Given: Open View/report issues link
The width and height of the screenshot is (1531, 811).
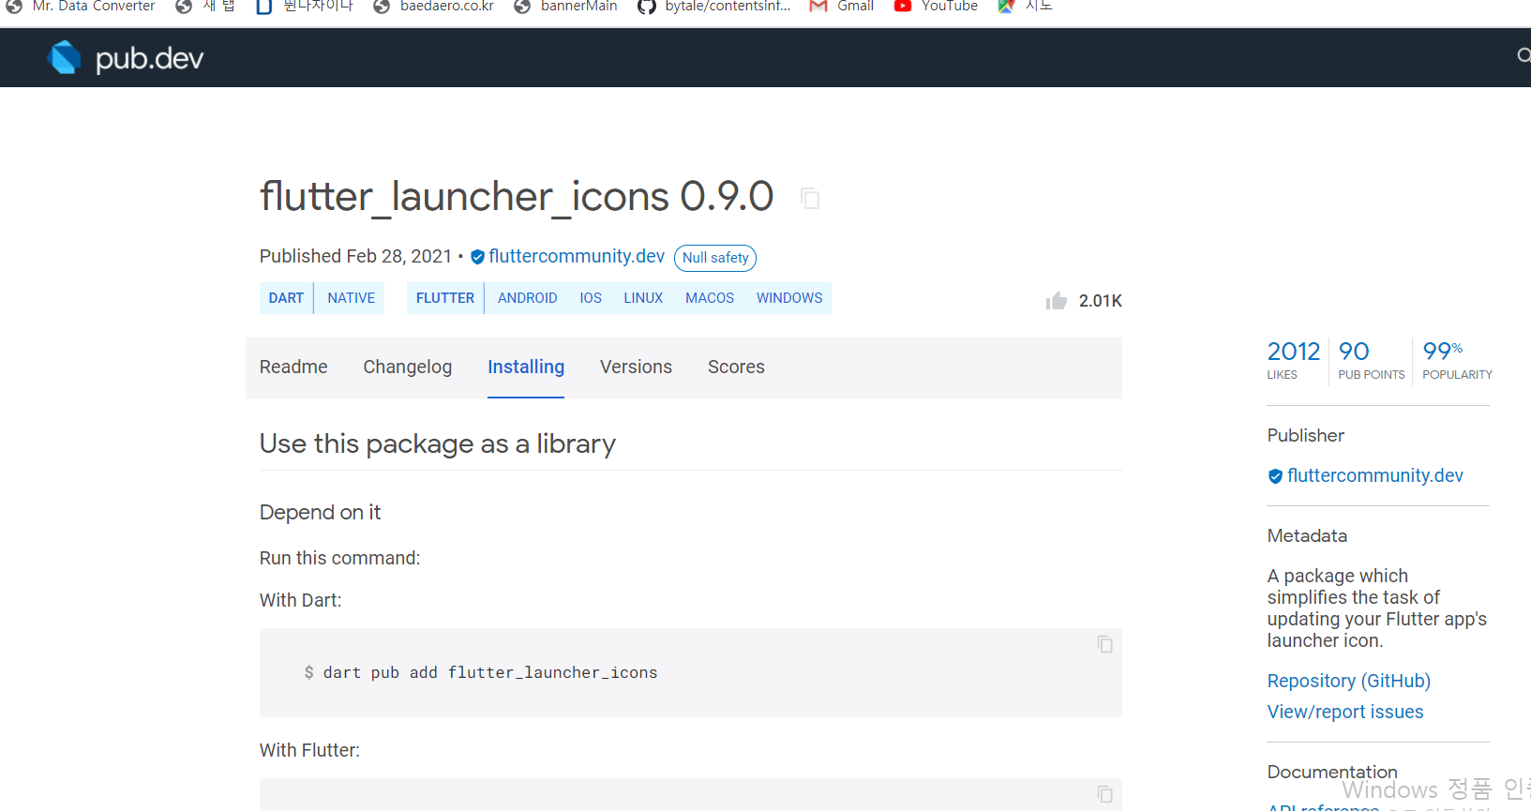Looking at the screenshot, I should click(x=1345, y=713).
